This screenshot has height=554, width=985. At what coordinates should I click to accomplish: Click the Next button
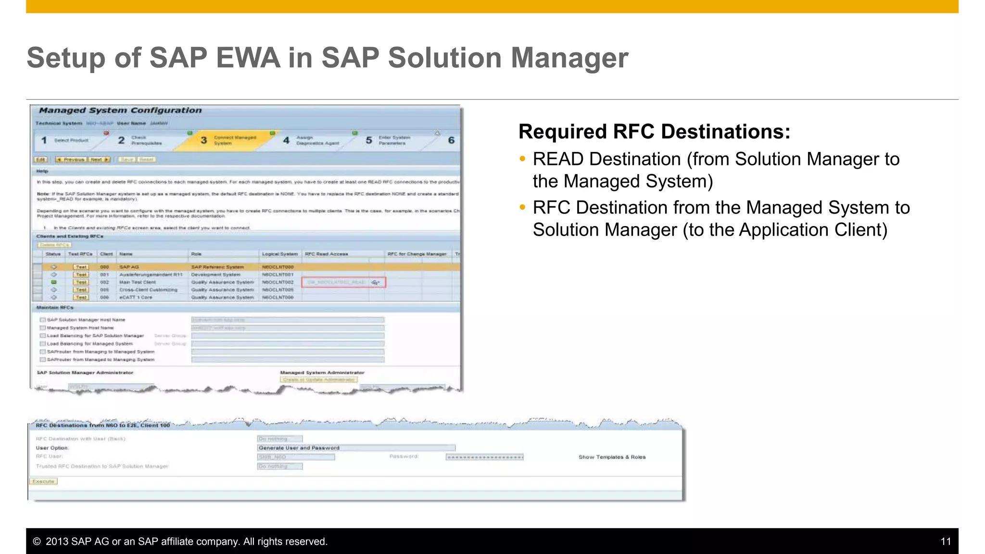click(100, 160)
